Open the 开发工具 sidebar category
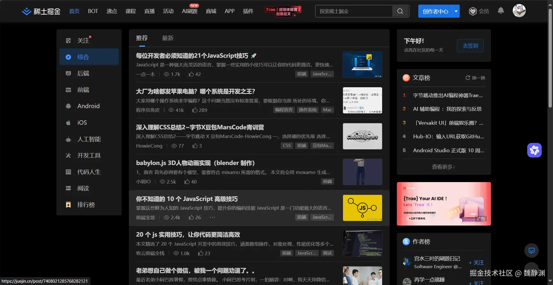This screenshot has width=553, height=285. [x=89, y=155]
